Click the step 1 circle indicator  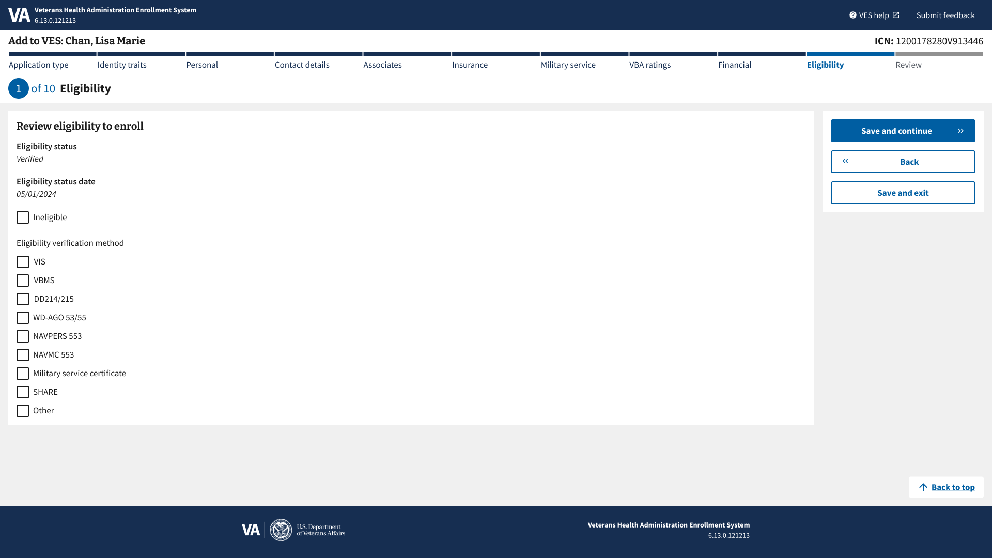[x=19, y=88]
